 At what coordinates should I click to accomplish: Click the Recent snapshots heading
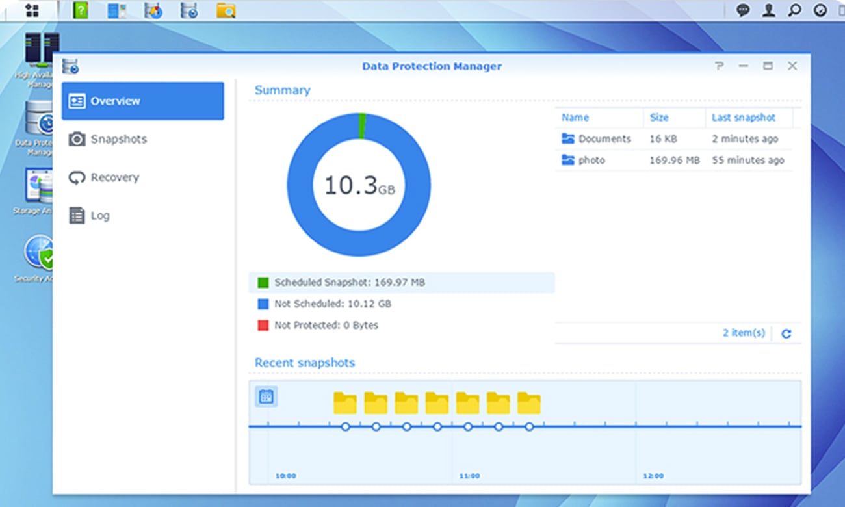click(x=305, y=363)
